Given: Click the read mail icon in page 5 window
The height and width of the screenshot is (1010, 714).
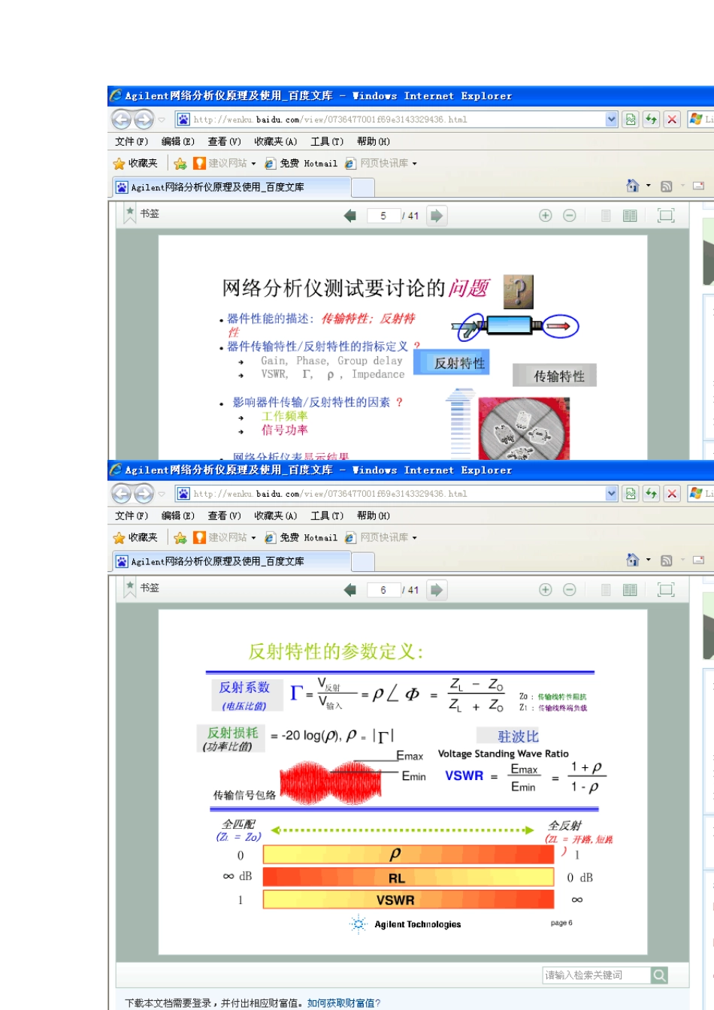Looking at the screenshot, I should [698, 186].
